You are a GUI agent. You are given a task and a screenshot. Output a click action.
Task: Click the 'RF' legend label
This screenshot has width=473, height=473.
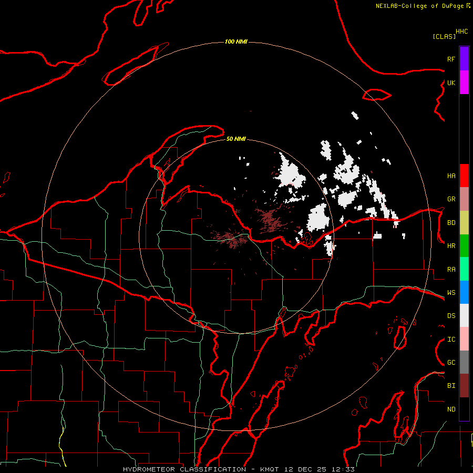(451, 59)
